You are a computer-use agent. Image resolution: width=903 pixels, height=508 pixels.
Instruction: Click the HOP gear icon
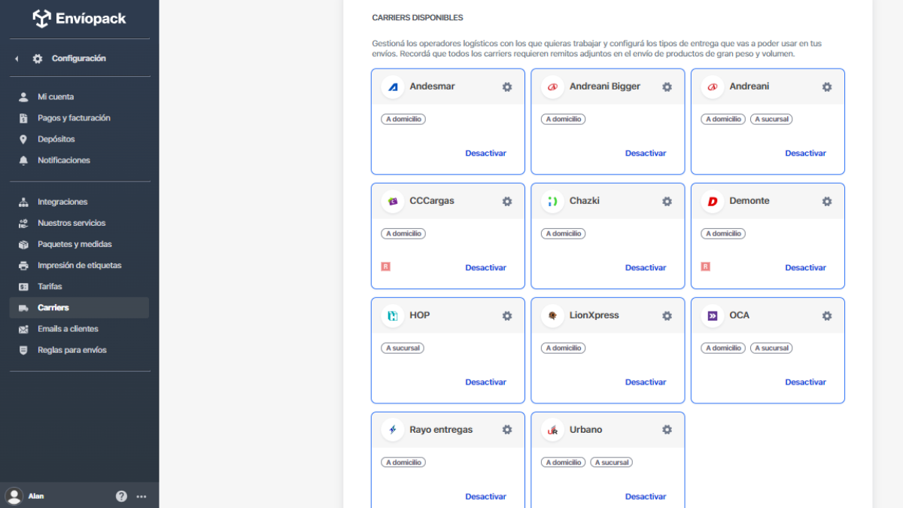(507, 315)
